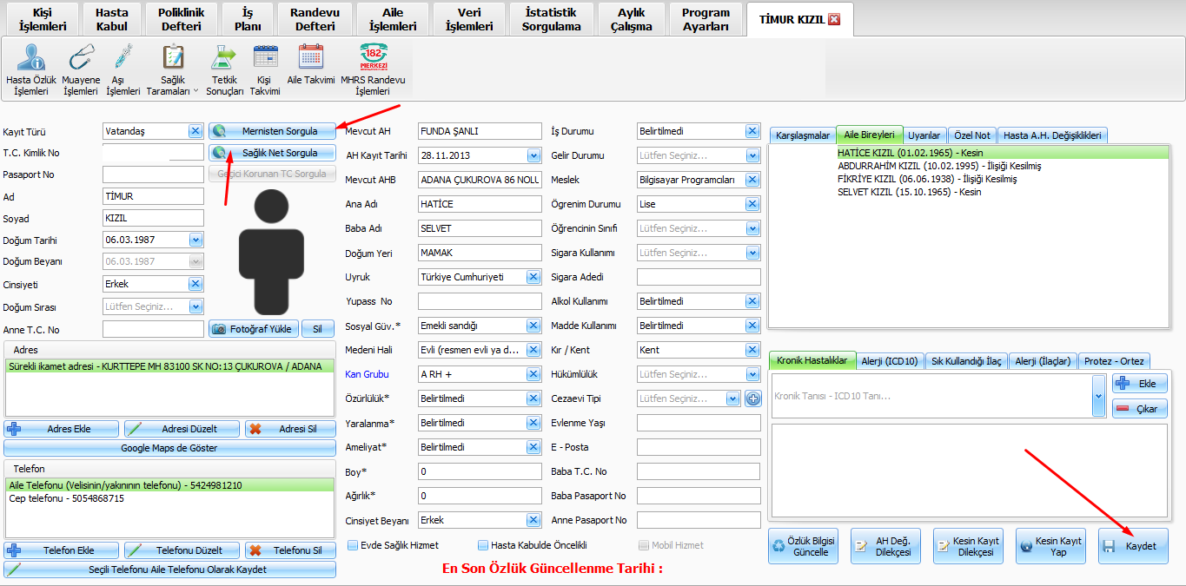Open the Kronik Tanısı ICD10 dropdown
Image resolution: width=1186 pixels, height=586 pixels.
click(1098, 396)
